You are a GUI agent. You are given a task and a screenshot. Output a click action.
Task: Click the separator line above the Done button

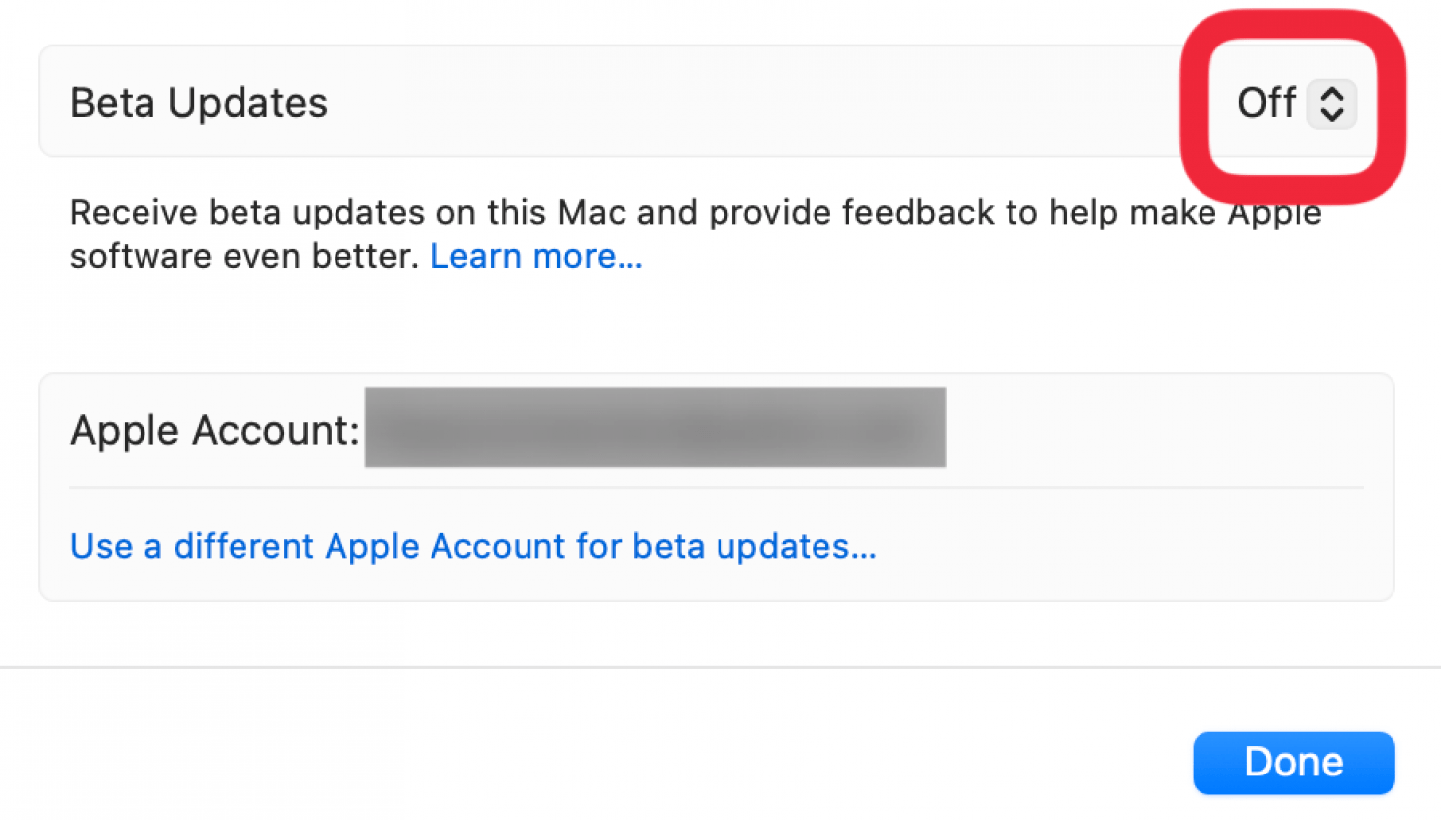720,668
